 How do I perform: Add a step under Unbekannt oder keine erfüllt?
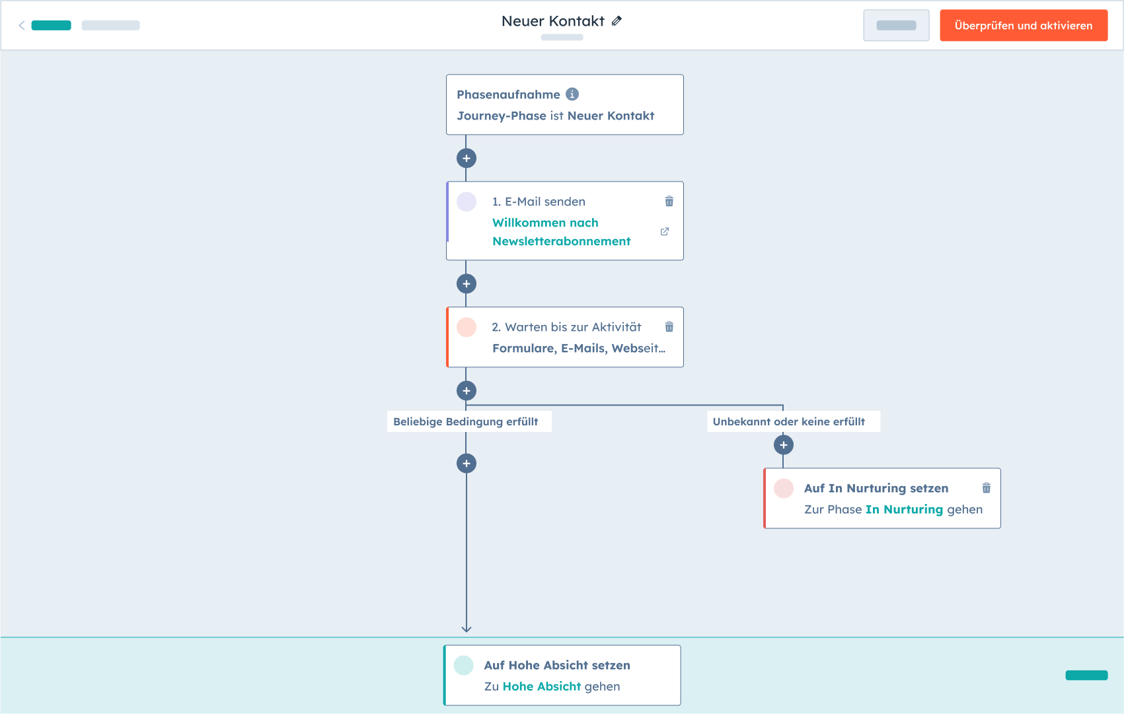784,445
